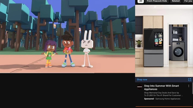The width and height of the screenshot is (193, 108).
Task: Click the Samsung Home Appliances advertiser name
Action: [168, 99]
